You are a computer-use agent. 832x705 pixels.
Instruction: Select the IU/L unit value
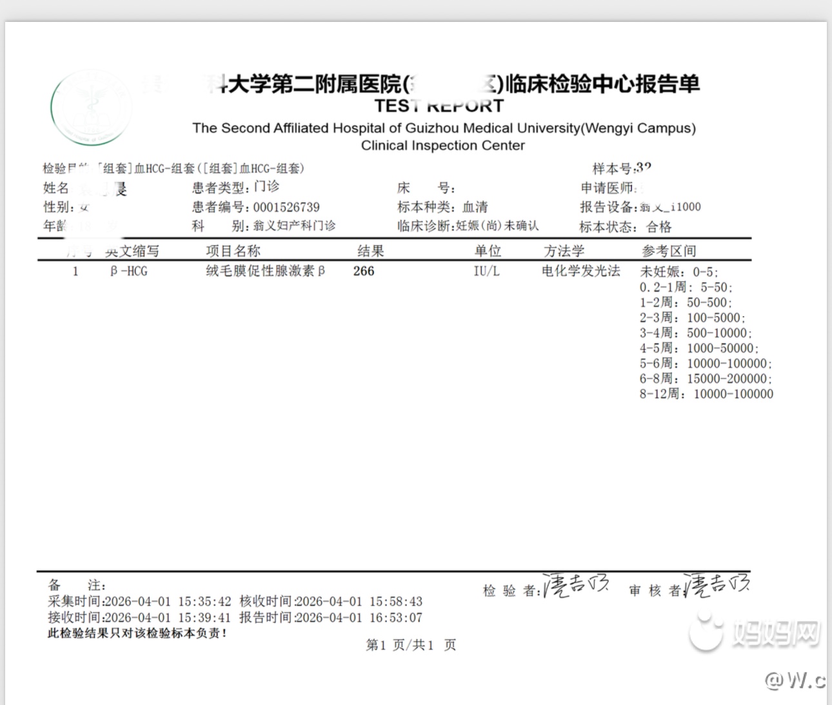click(486, 272)
